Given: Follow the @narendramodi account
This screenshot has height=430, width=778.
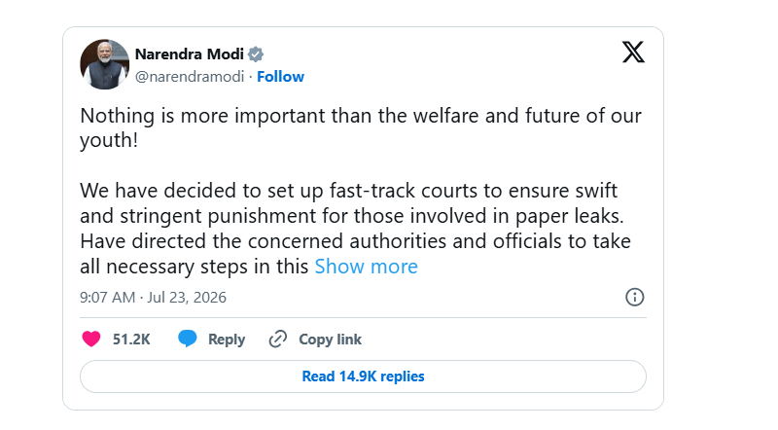Looking at the screenshot, I should 280,77.
